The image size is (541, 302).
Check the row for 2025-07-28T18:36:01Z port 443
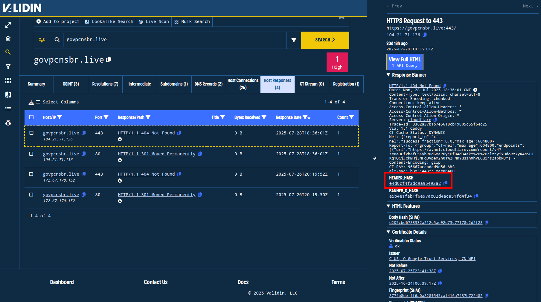tap(31, 133)
